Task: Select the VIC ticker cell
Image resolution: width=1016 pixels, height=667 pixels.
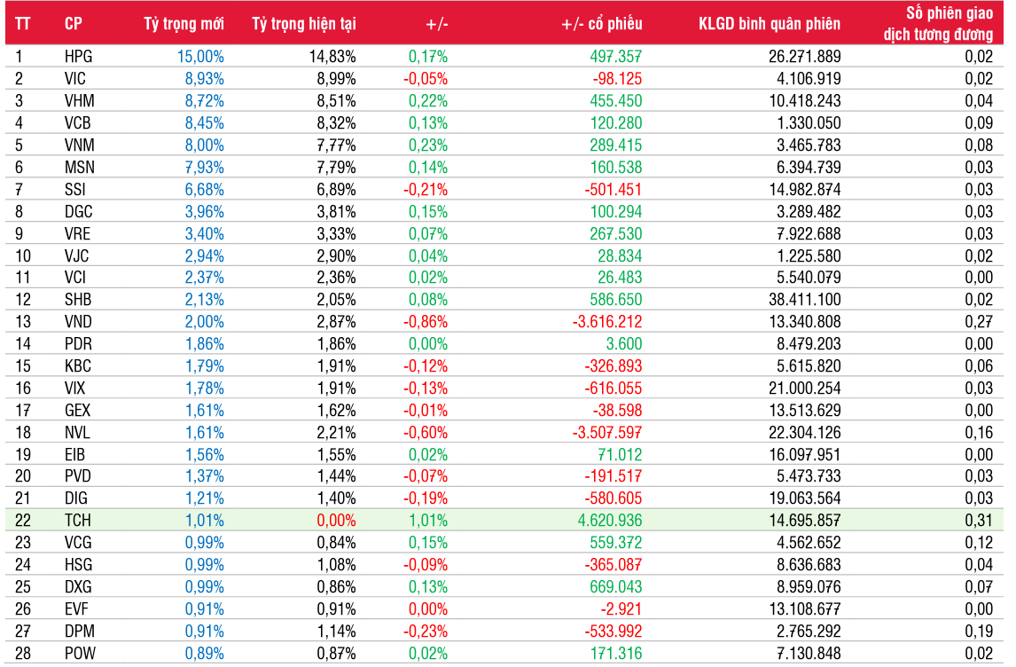Action: click(x=75, y=78)
